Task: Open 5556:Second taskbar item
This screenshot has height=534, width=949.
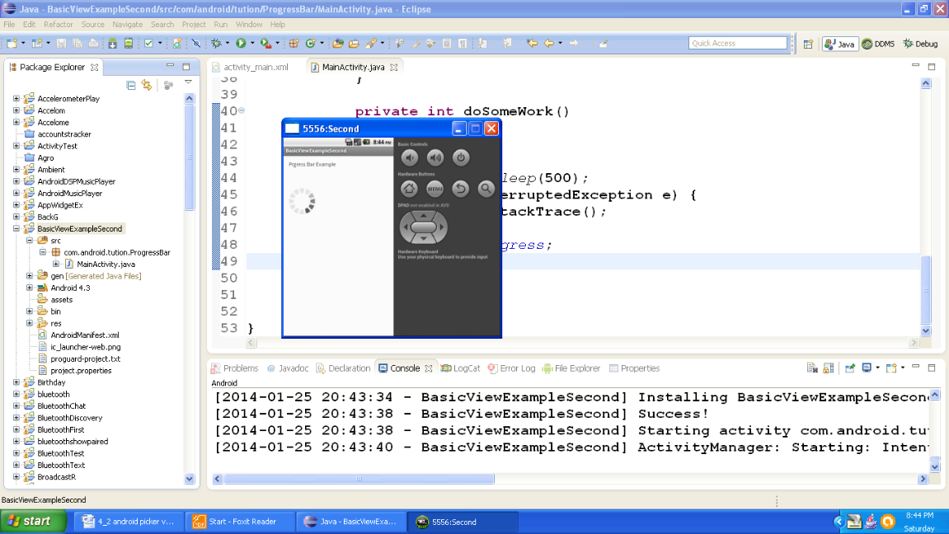Action: (464, 522)
